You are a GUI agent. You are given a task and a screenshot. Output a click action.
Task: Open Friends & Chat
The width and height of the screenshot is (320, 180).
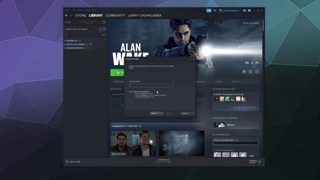[x=255, y=162]
